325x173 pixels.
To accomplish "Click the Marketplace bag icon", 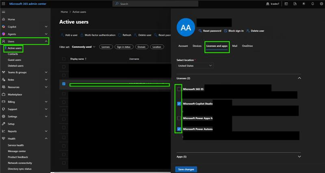I will pyautogui.click(x=4, y=94).
